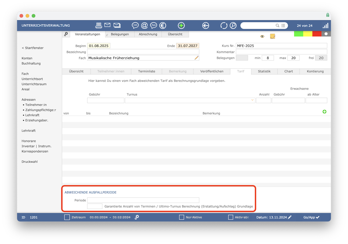Viewport: 348px width, 244px height.
Task: Click the Go/App button in footer
Action: tap(311, 217)
